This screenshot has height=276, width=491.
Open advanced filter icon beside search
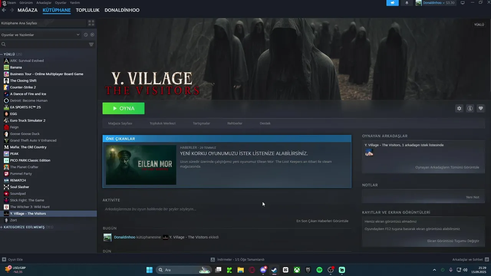click(x=91, y=44)
